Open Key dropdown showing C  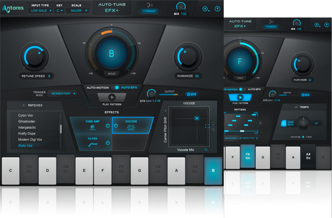coord(59,11)
